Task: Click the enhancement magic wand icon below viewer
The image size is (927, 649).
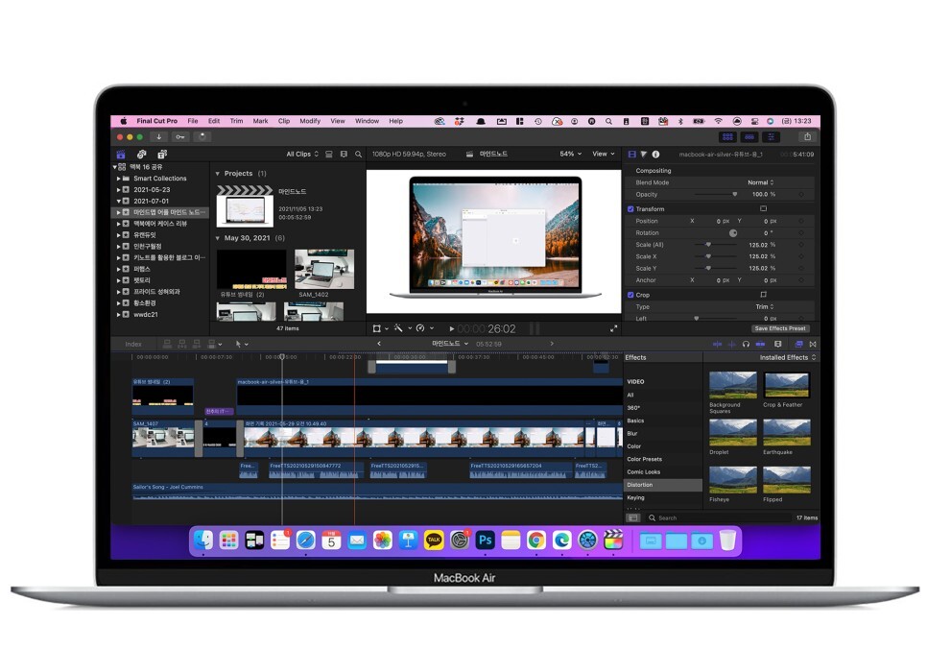Action: (398, 328)
